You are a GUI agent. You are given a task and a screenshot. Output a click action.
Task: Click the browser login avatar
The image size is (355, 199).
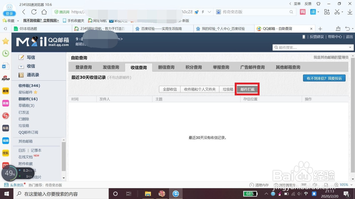(x=9, y=9)
